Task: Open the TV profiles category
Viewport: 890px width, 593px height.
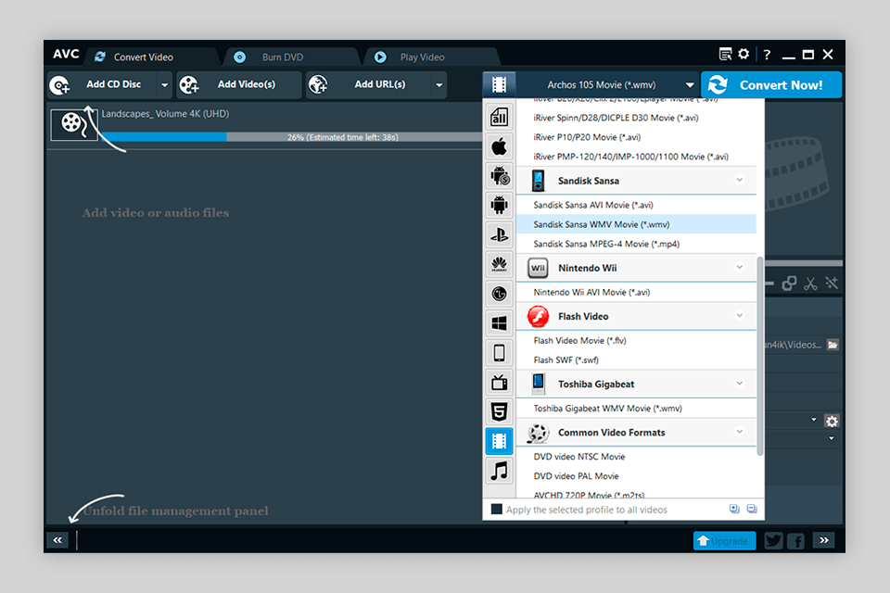Action: point(499,382)
